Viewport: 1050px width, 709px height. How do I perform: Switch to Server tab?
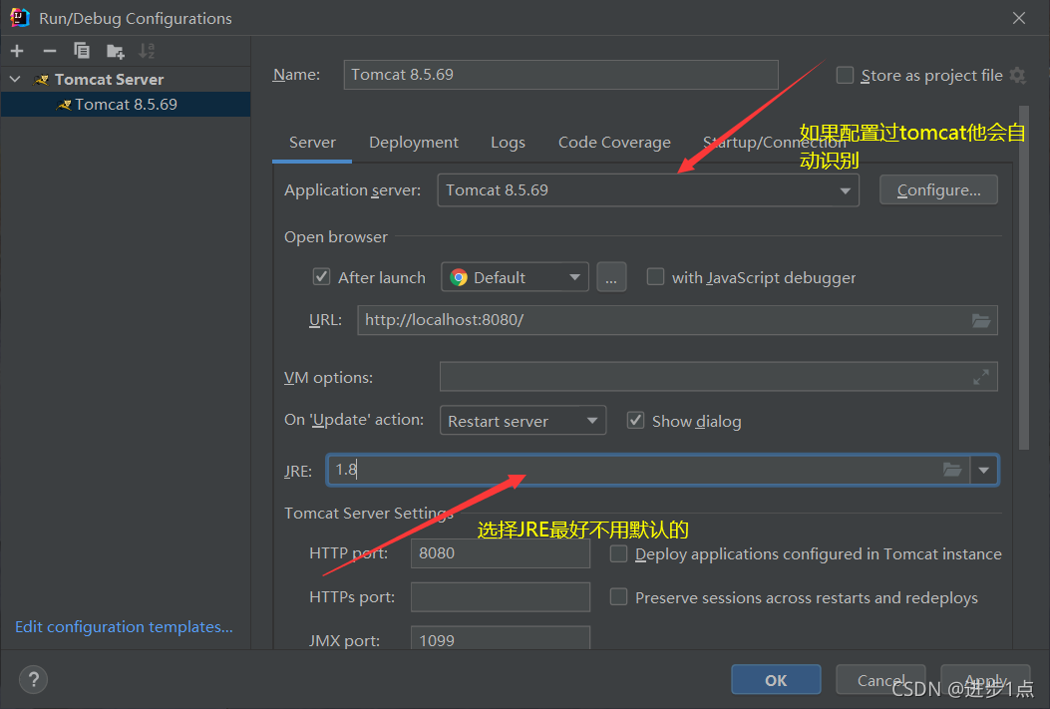(x=312, y=143)
